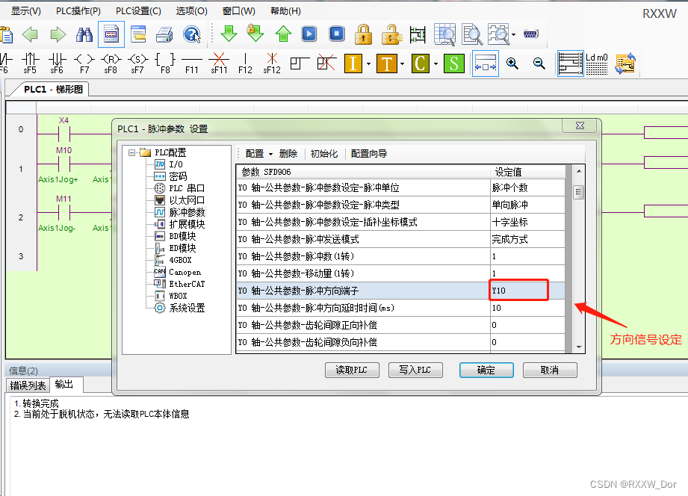Open the 窗口(W) menu
Viewport: 688px width, 496px height.
[239, 11]
